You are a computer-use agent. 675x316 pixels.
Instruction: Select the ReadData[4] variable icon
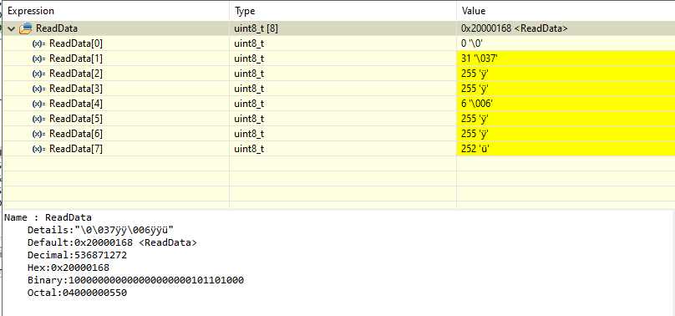tap(39, 104)
